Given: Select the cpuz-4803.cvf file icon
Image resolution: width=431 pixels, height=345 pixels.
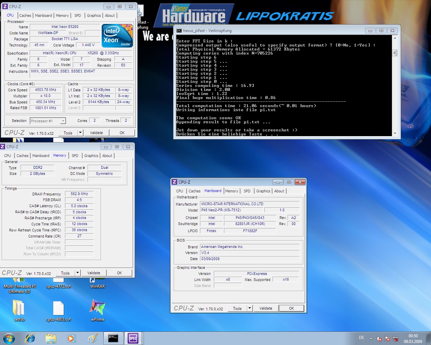Looking at the screenshot, I should coord(59,310).
